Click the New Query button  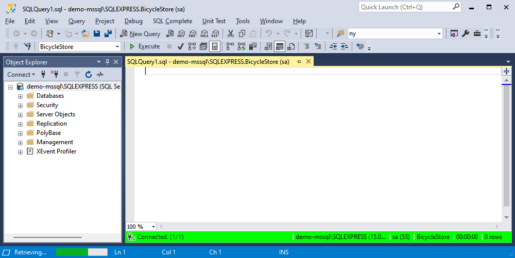[140, 33]
